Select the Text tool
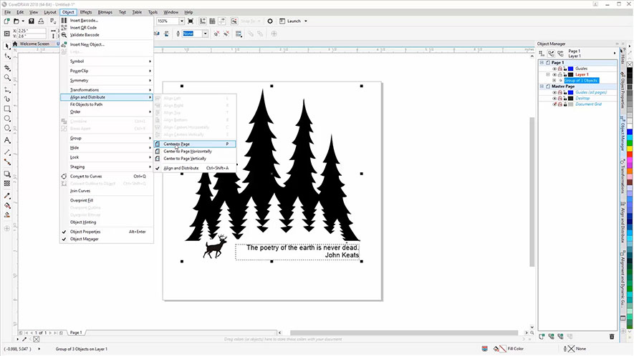The image size is (634, 356). coord(7,141)
